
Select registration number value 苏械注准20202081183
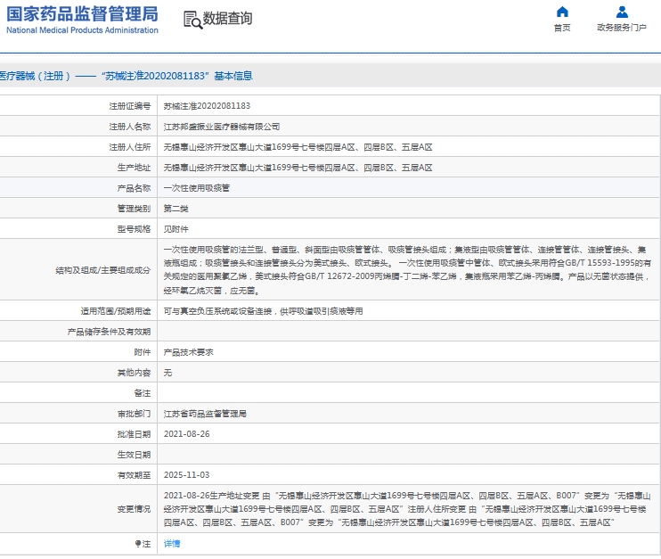coord(207,106)
